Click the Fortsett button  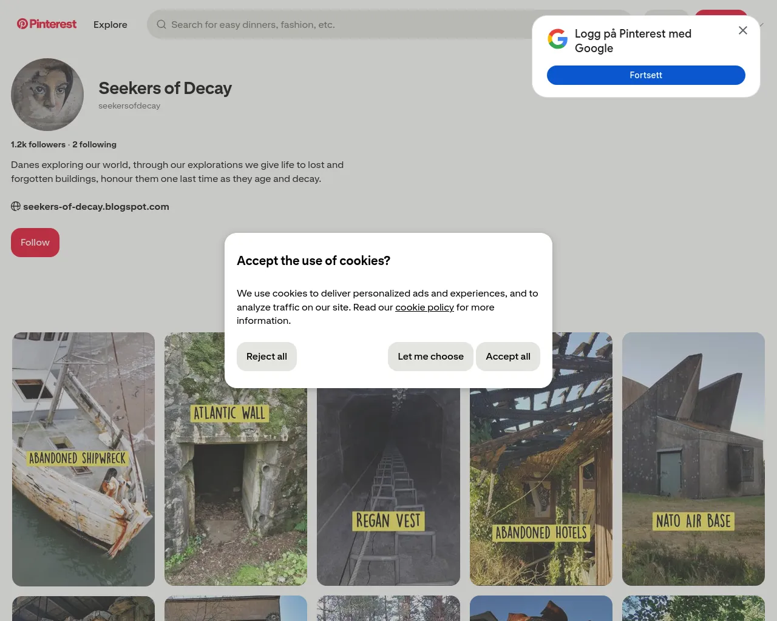[x=646, y=75]
